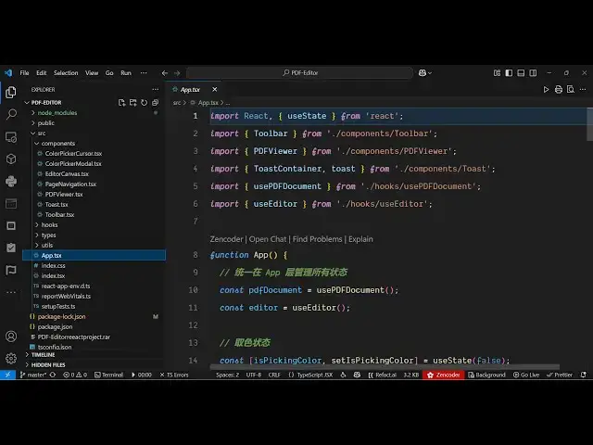Click the PDF-Editor command center search box
This screenshot has width=593, height=445.
299,72
